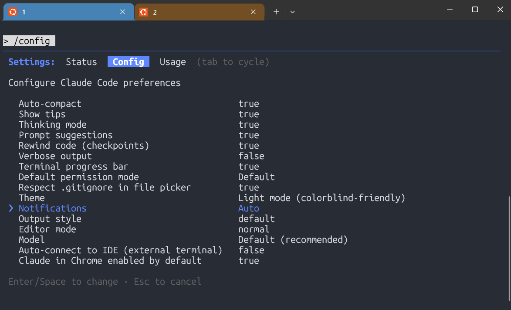Screen dimensions: 511x310
Task: Click the Ubuntu icon on tab 1
Action: 13,12
